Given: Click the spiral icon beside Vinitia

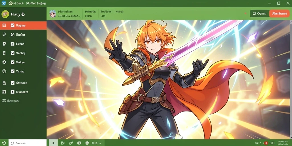Looking at the screenshot, I should coord(4,71).
